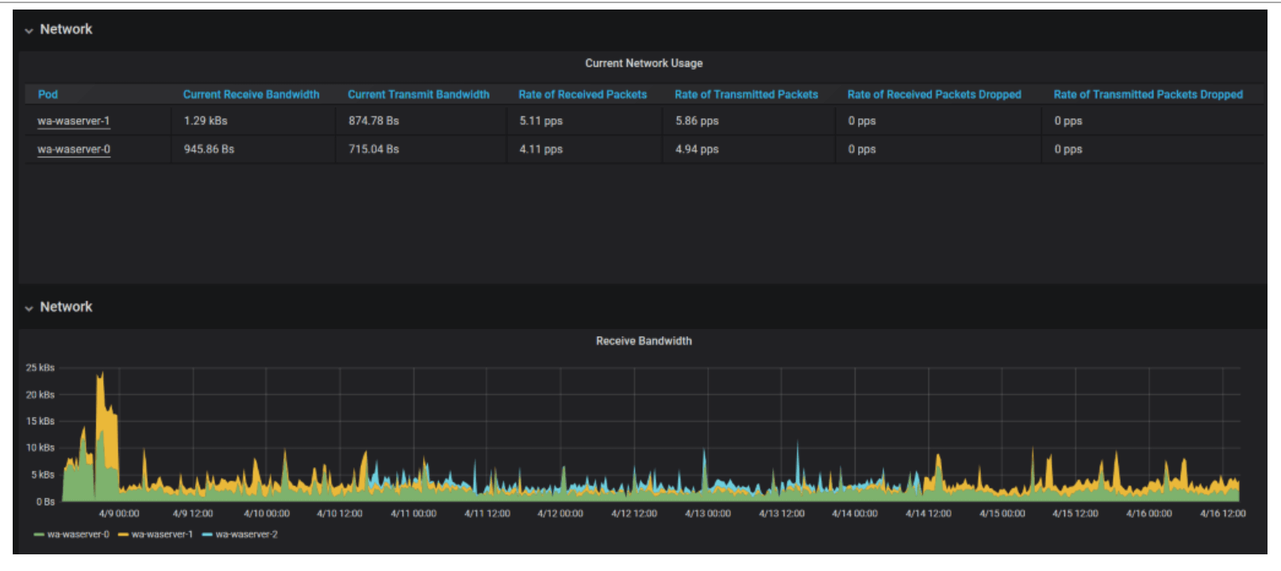This screenshot has width=1281, height=571.
Task: Open the wa-waserver-0 pod link
Action: [x=74, y=149]
